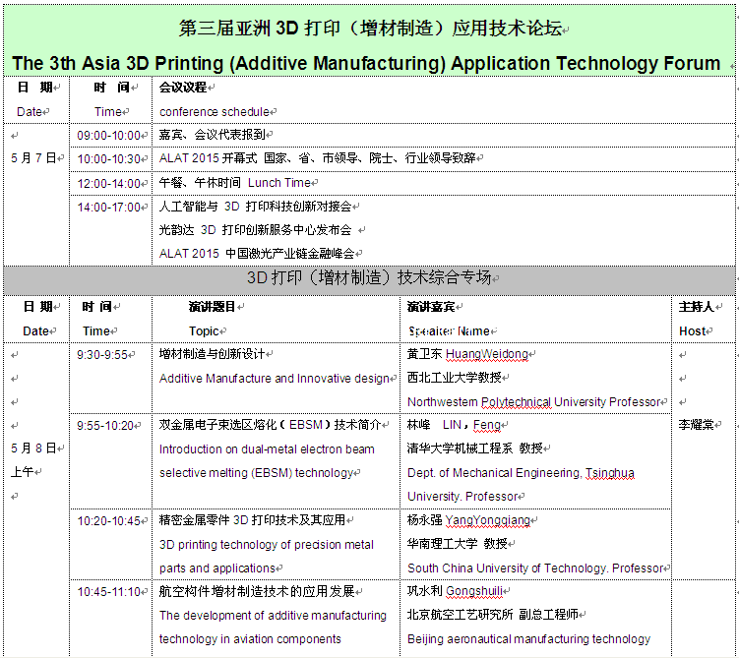The width and height of the screenshot is (739, 658).
Task: Click the 'Host' column header
Action: 693,331
